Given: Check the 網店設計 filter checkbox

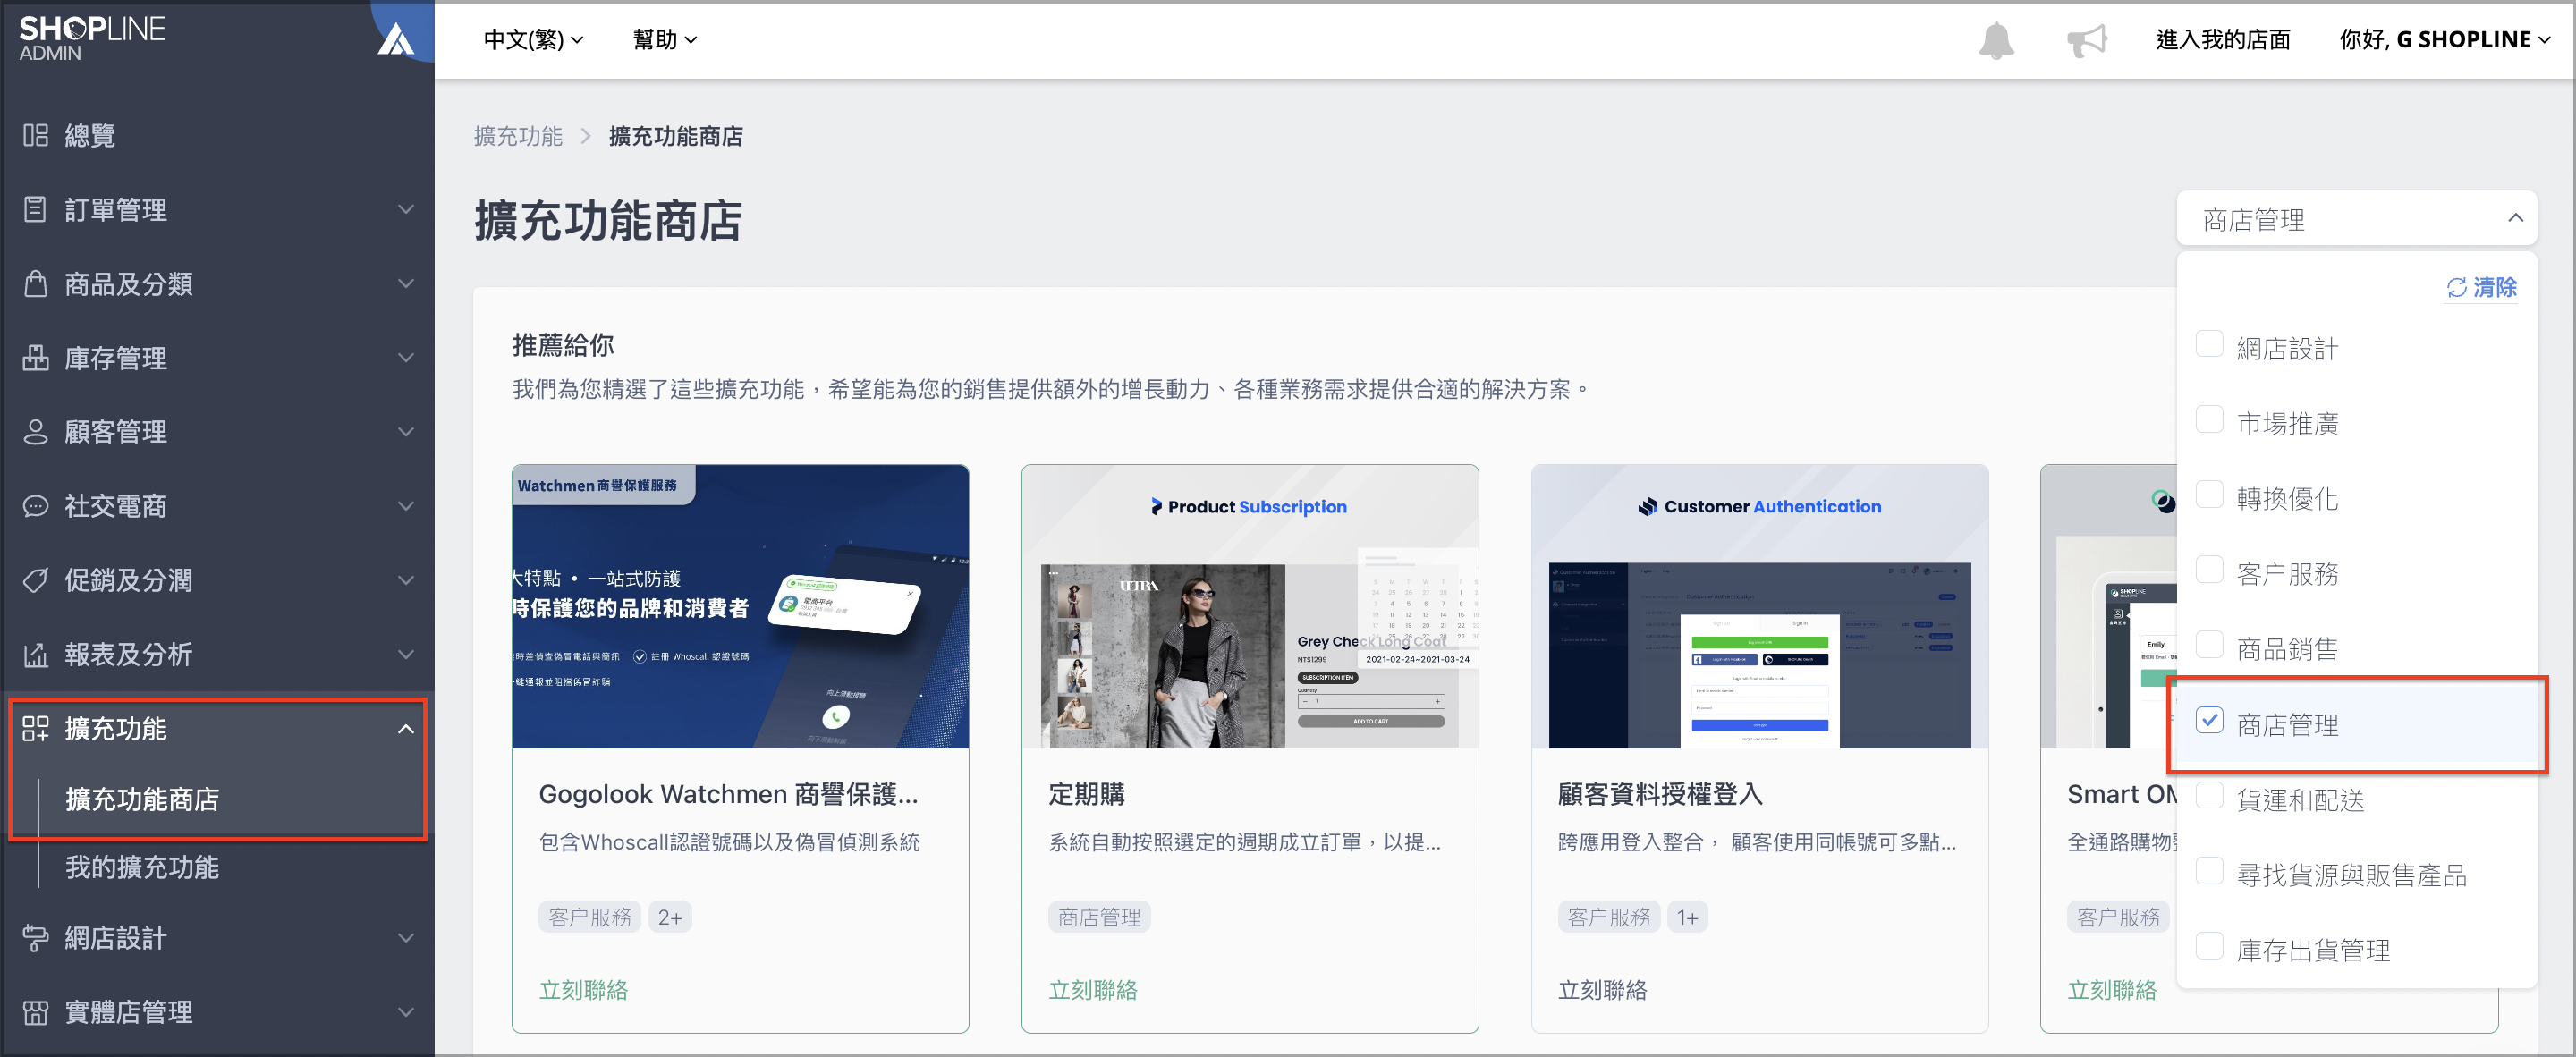Looking at the screenshot, I should (x=2208, y=344).
